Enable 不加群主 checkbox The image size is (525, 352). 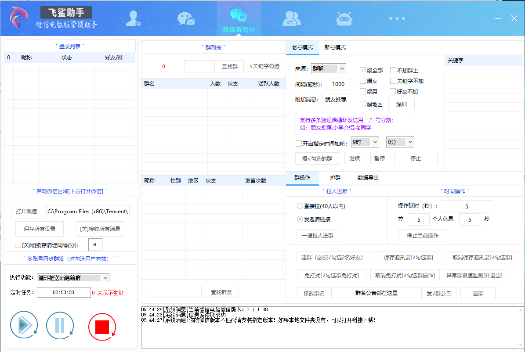[393, 70]
